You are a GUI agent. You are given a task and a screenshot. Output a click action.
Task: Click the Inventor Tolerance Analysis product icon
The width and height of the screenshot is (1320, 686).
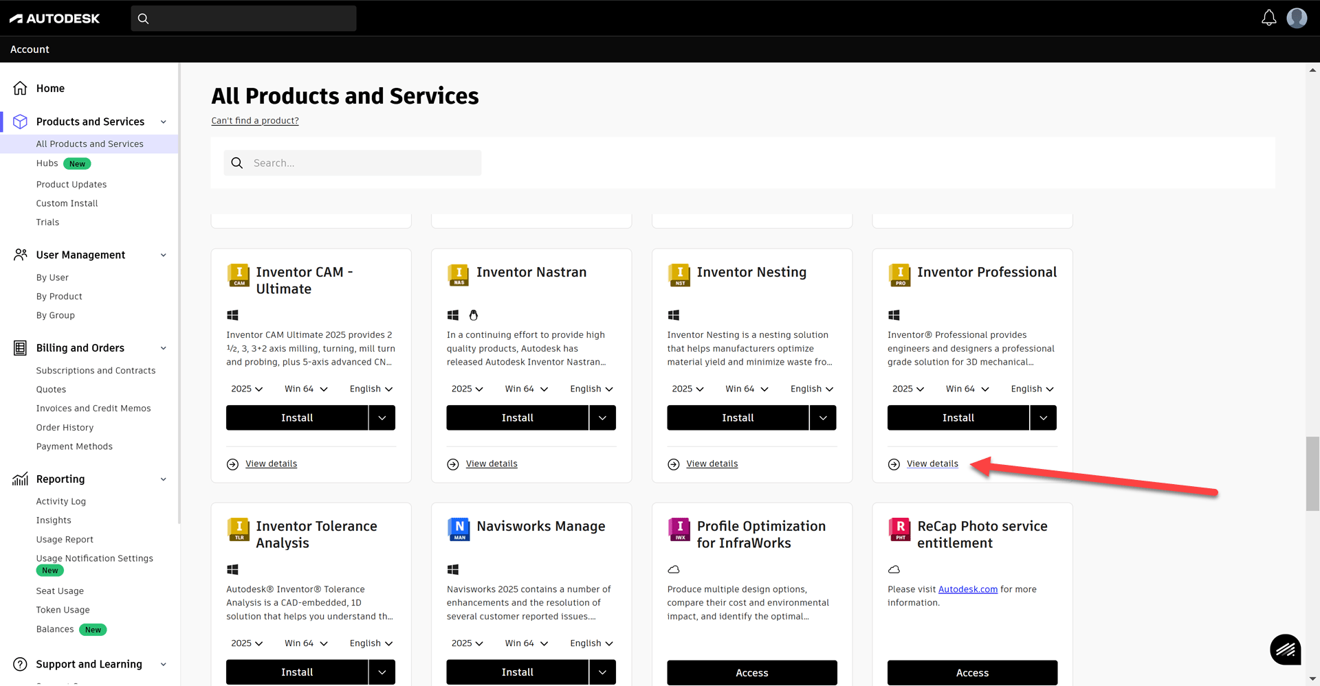(239, 529)
